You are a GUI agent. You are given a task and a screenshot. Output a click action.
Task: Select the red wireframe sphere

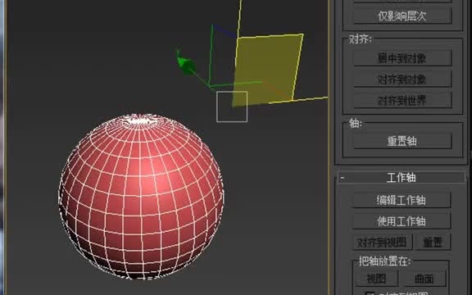(x=141, y=197)
